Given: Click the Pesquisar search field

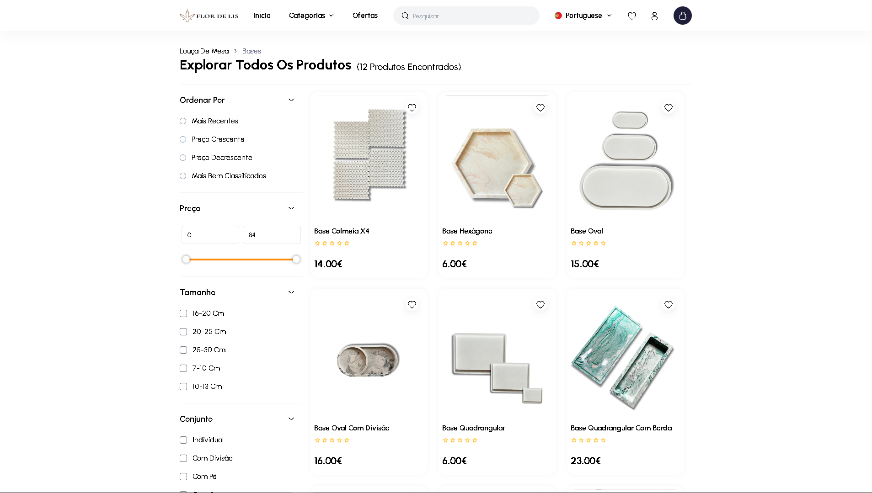Looking at the screenshot, I should (471, 16).
